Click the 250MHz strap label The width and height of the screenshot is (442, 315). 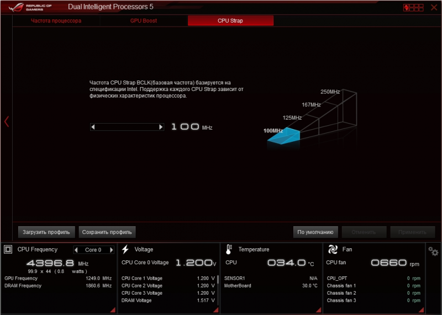(330, 92)
